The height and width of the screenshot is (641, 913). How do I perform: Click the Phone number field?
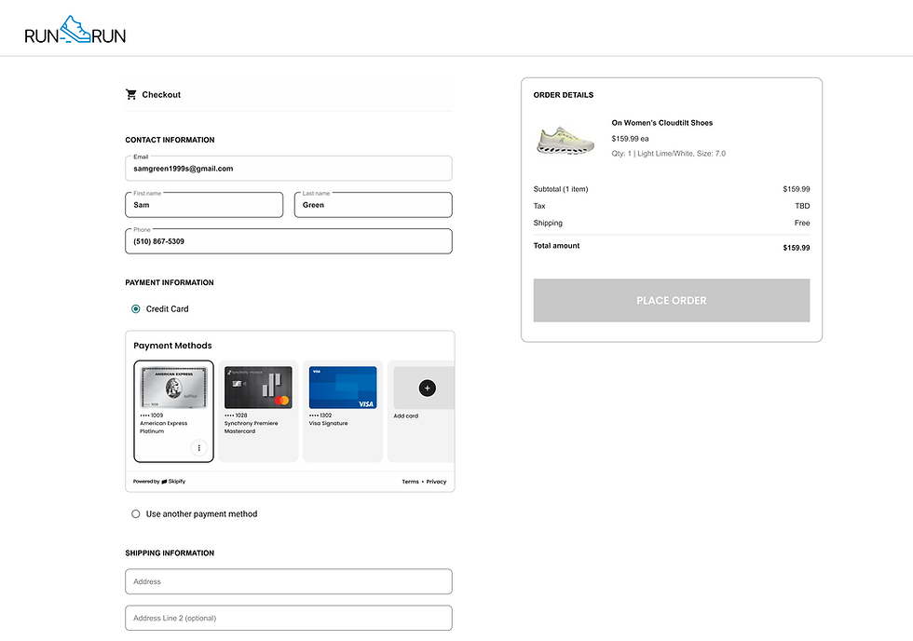[x=289, y=241]
